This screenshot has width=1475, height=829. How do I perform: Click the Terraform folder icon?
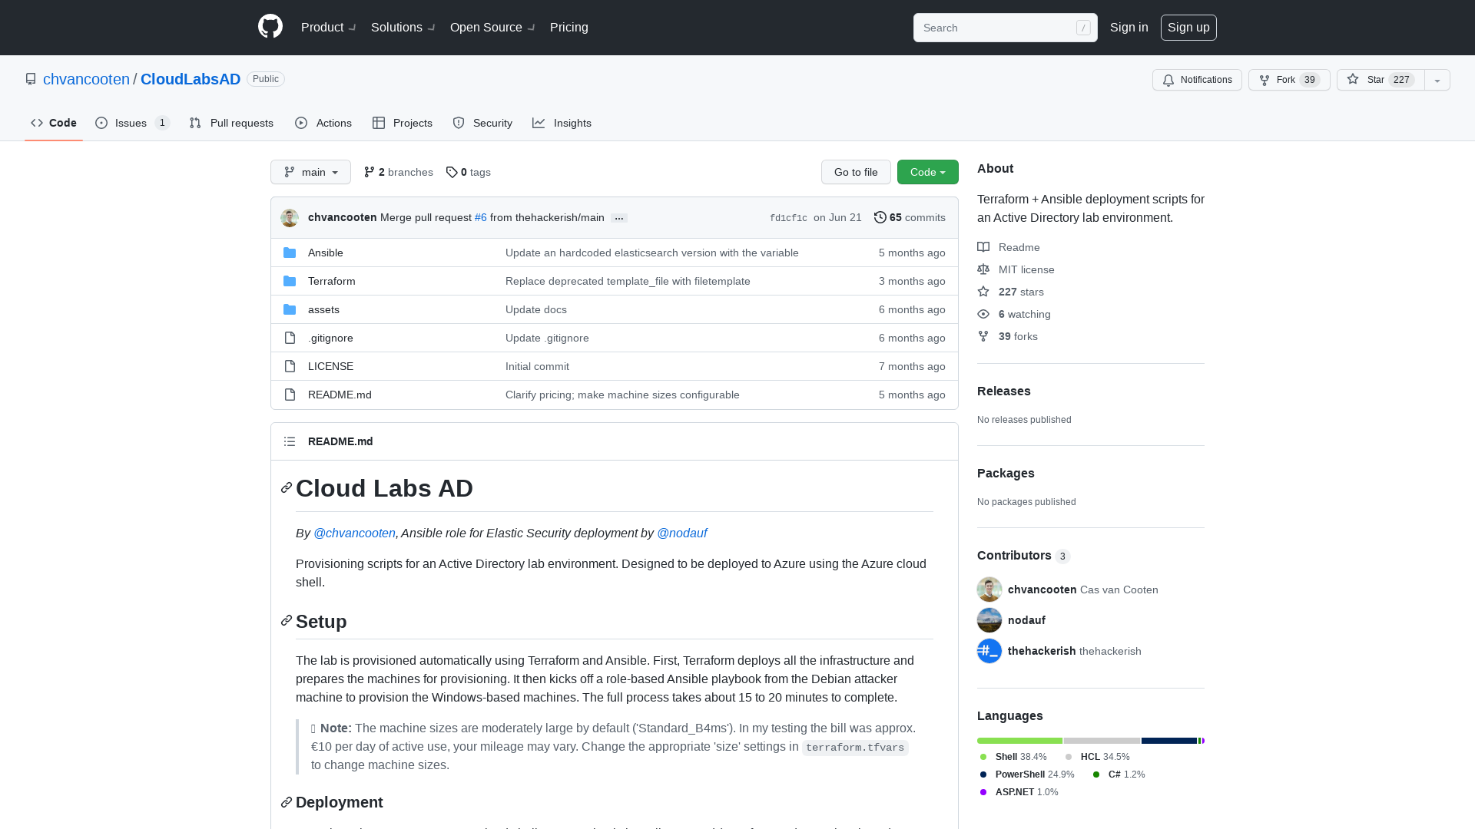290,281
